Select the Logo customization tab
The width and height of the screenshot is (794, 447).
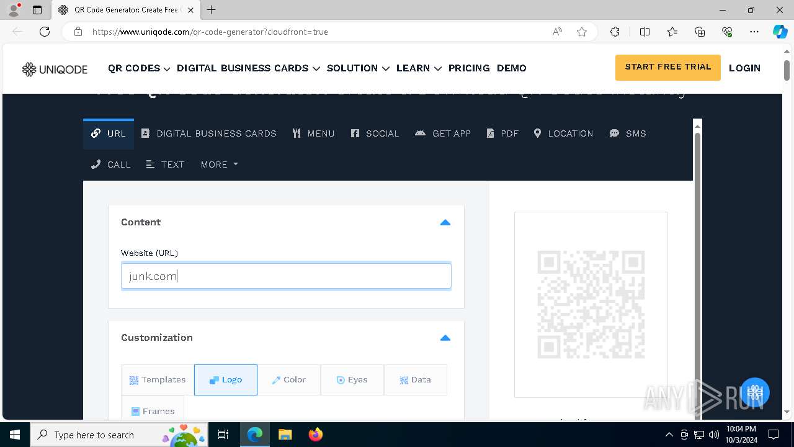226,380
